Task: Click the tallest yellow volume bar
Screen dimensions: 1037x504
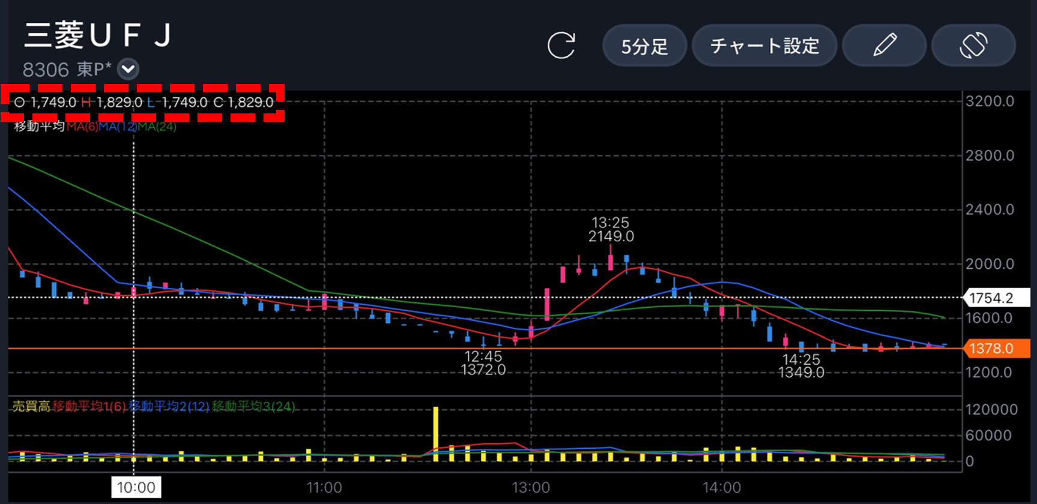Action: (435, 434)
